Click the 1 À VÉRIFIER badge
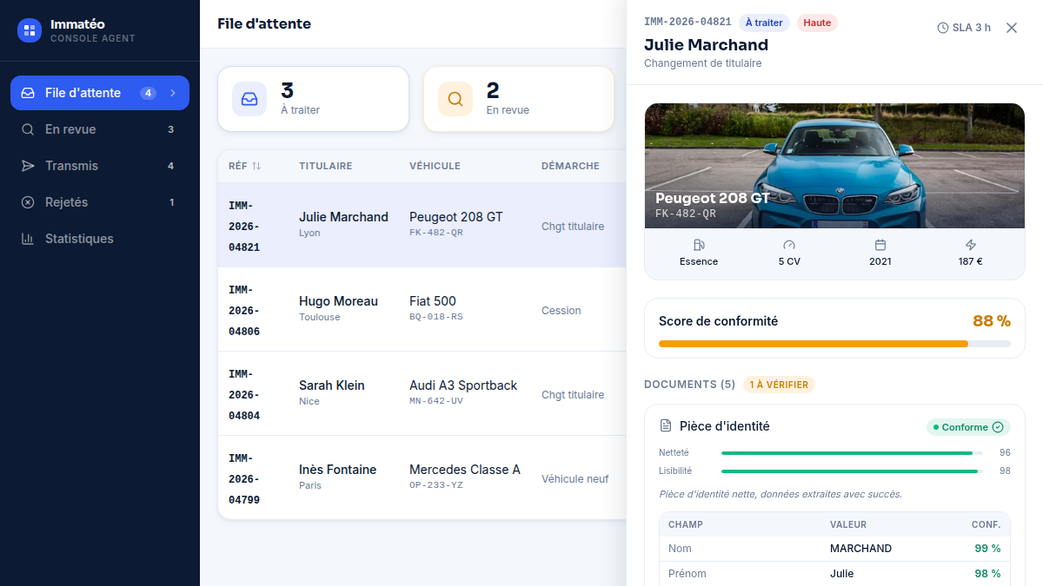1043x586 pixels. [779, 385]
